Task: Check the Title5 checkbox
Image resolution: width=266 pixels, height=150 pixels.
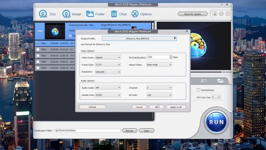Action: 38,68
